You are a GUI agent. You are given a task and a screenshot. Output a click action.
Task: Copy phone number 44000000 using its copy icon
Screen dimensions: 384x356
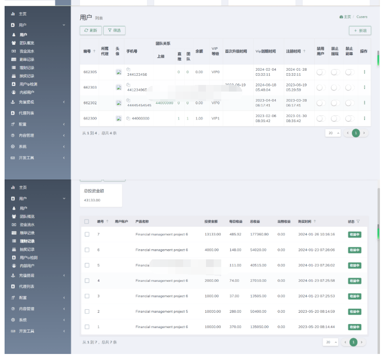[x=128, y=118]
